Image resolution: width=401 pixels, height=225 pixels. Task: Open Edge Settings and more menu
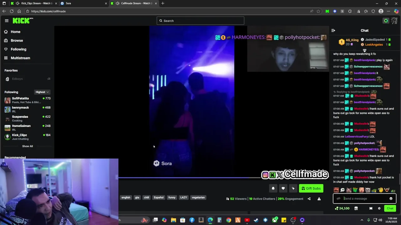388,11
